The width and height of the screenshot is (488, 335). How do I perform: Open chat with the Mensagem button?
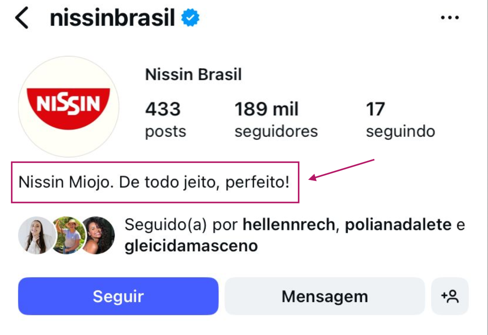324,296
